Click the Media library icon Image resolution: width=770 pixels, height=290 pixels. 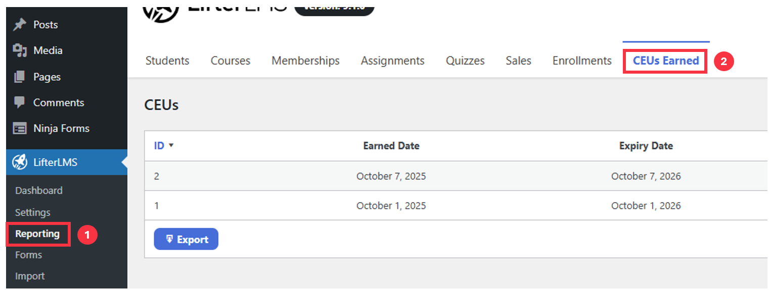pos(20,50)
